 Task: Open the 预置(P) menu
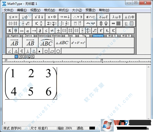90,10
